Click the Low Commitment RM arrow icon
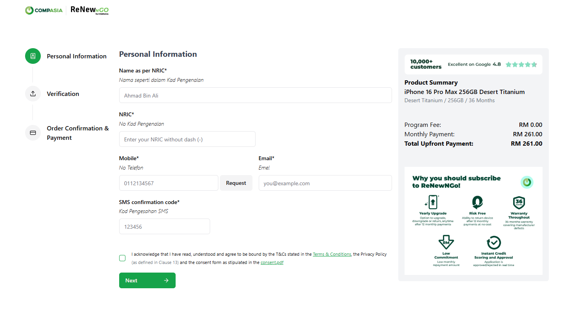This screenshot has width=579, height=309. pos(446,242)
